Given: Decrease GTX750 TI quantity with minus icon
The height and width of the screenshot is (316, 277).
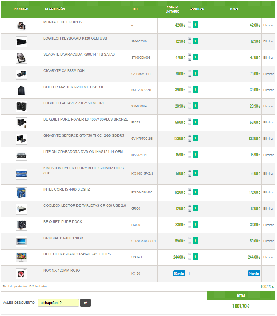Looking at the screenshot, I should pyautogui.click(x=190, y=140).
